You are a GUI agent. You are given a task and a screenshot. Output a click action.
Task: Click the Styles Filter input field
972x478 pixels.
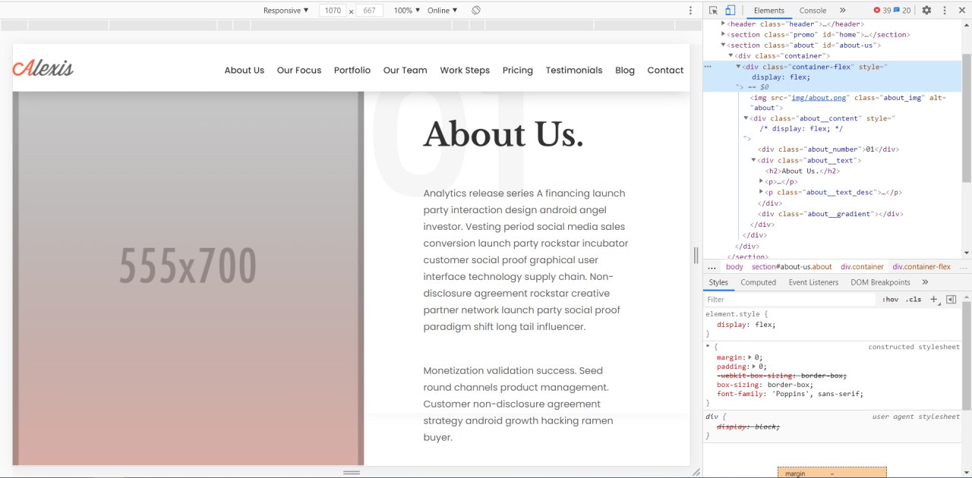[x=790, y=300]
